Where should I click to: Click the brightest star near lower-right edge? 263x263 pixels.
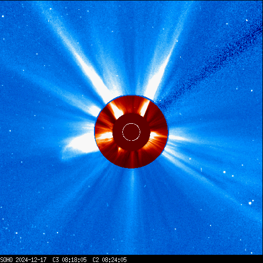click(x=250, y=203)
